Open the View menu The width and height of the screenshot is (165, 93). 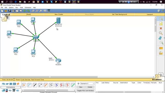[16, 7]
